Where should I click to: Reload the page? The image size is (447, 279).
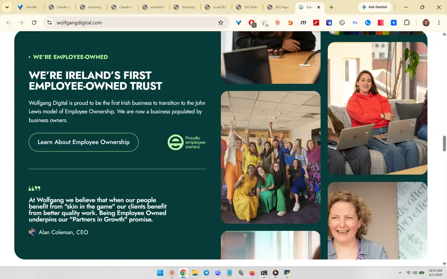(34, 23)
